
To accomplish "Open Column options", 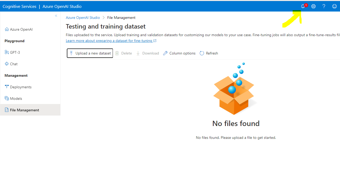I will tap(179, 53).
